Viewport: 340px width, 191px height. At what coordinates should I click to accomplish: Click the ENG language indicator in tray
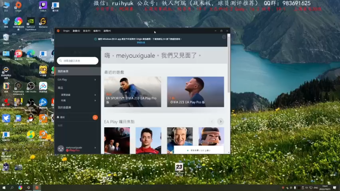click(316, 188)
